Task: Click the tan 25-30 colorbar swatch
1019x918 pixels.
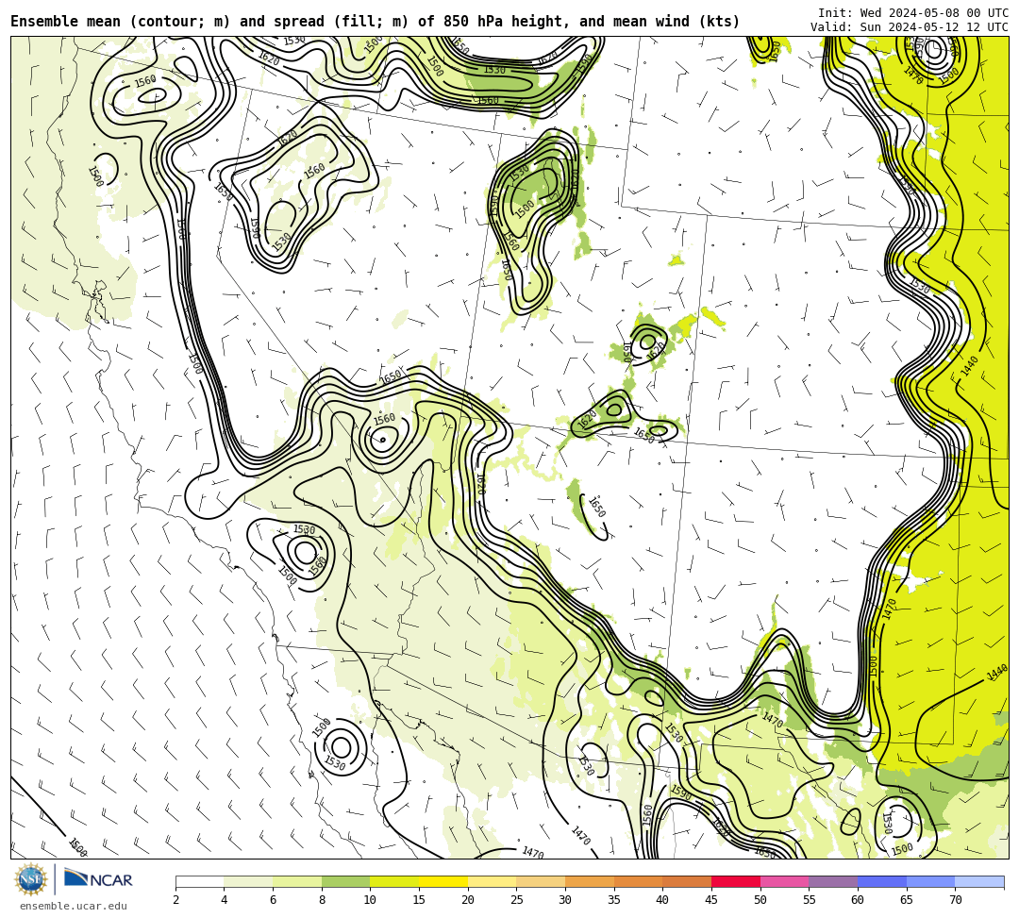Action: pos(541,881)
